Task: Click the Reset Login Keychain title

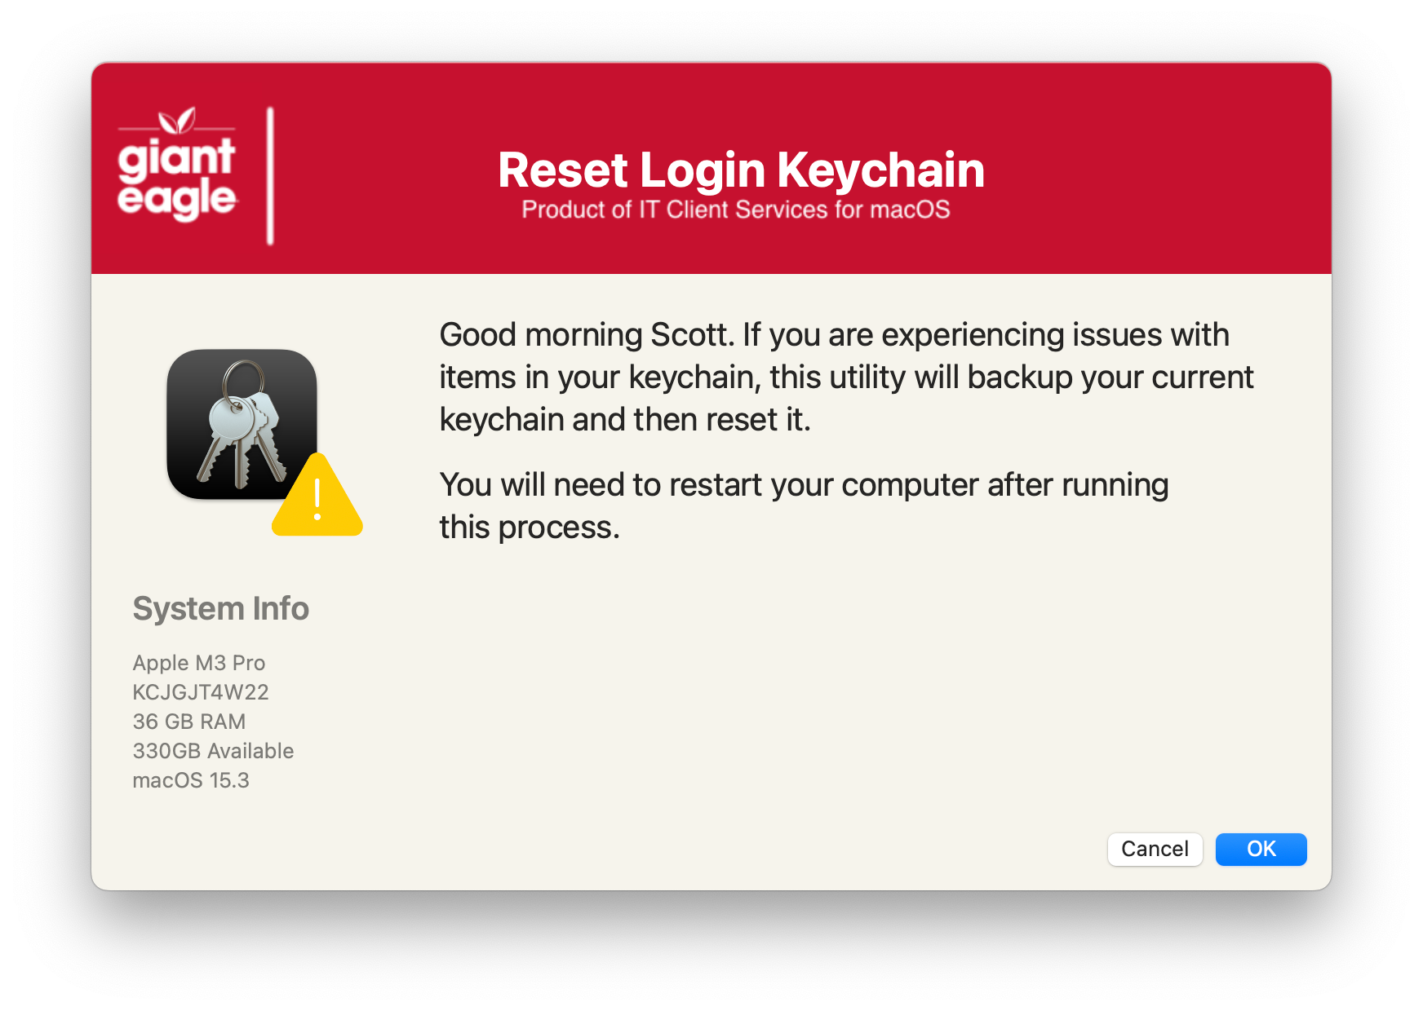Action: (741, 170)
